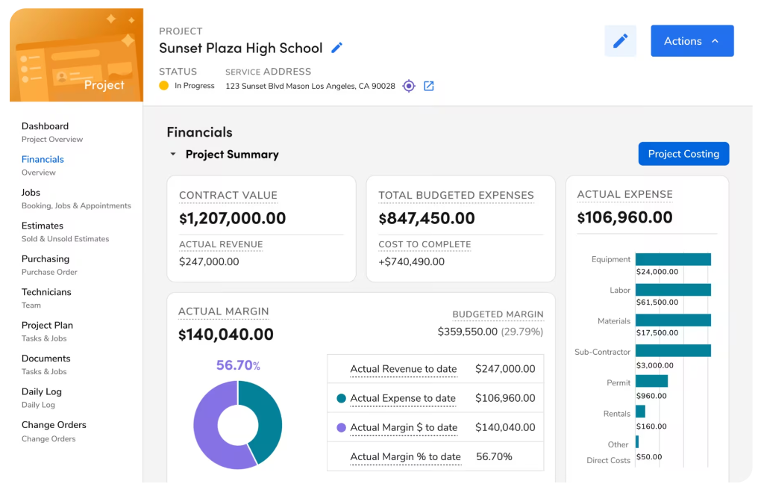Screen dimensions: 761x490
Task: Click the yellow In Progress status dot
Action: point(164,86)
